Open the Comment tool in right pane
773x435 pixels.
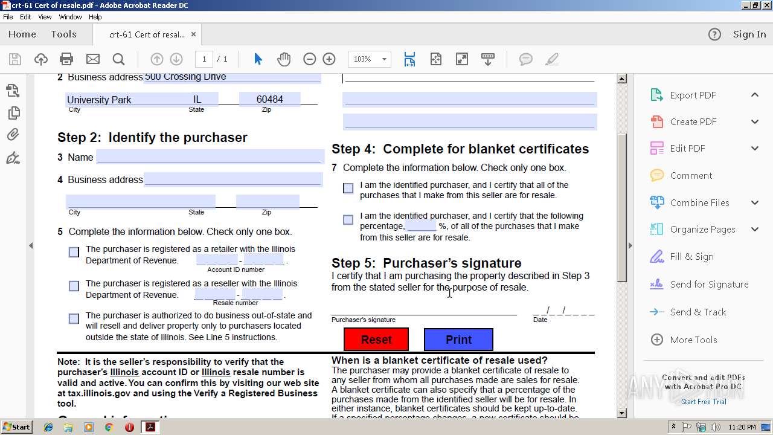click(681, 176)
